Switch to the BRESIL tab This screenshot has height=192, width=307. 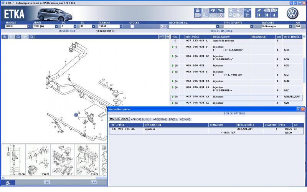point(173,119)
